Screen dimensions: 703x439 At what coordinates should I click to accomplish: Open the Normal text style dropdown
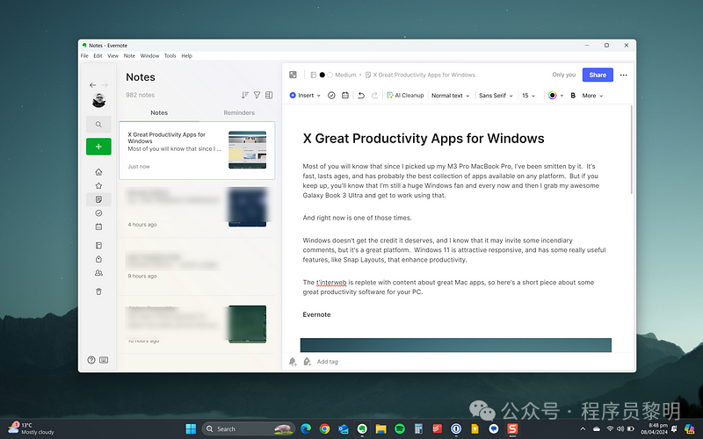click(450, 96)
